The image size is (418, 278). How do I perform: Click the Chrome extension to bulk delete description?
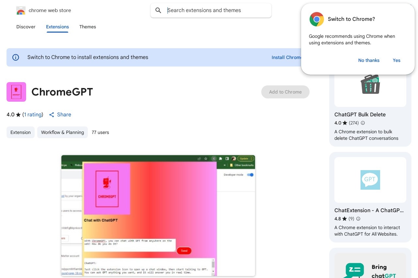click(366, 135)
